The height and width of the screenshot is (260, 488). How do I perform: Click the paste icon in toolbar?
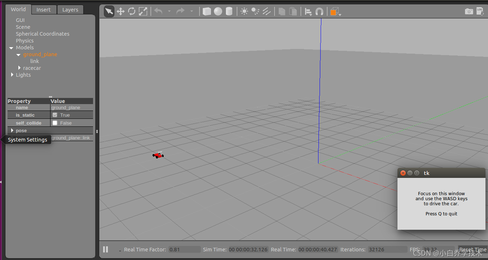(x=293, y=12)
